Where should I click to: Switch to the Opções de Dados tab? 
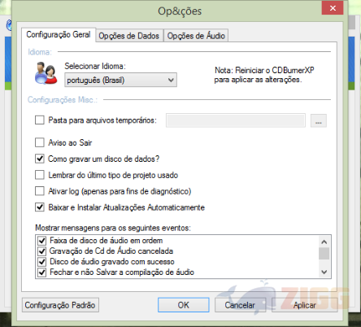pos(129,36)
